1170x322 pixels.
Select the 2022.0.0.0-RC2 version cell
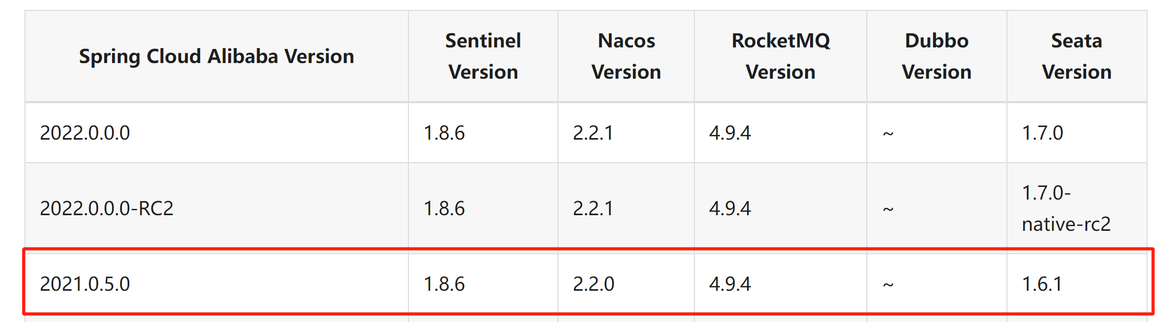click(107, 208)
